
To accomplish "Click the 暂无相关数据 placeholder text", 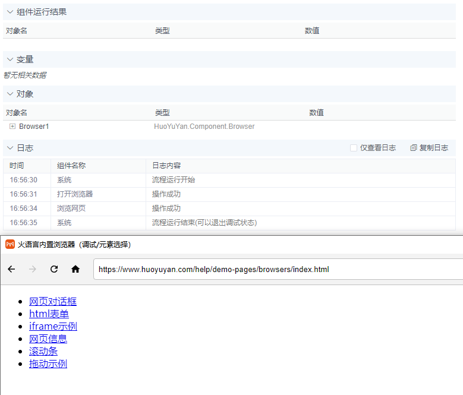I will tap(25, 75).
